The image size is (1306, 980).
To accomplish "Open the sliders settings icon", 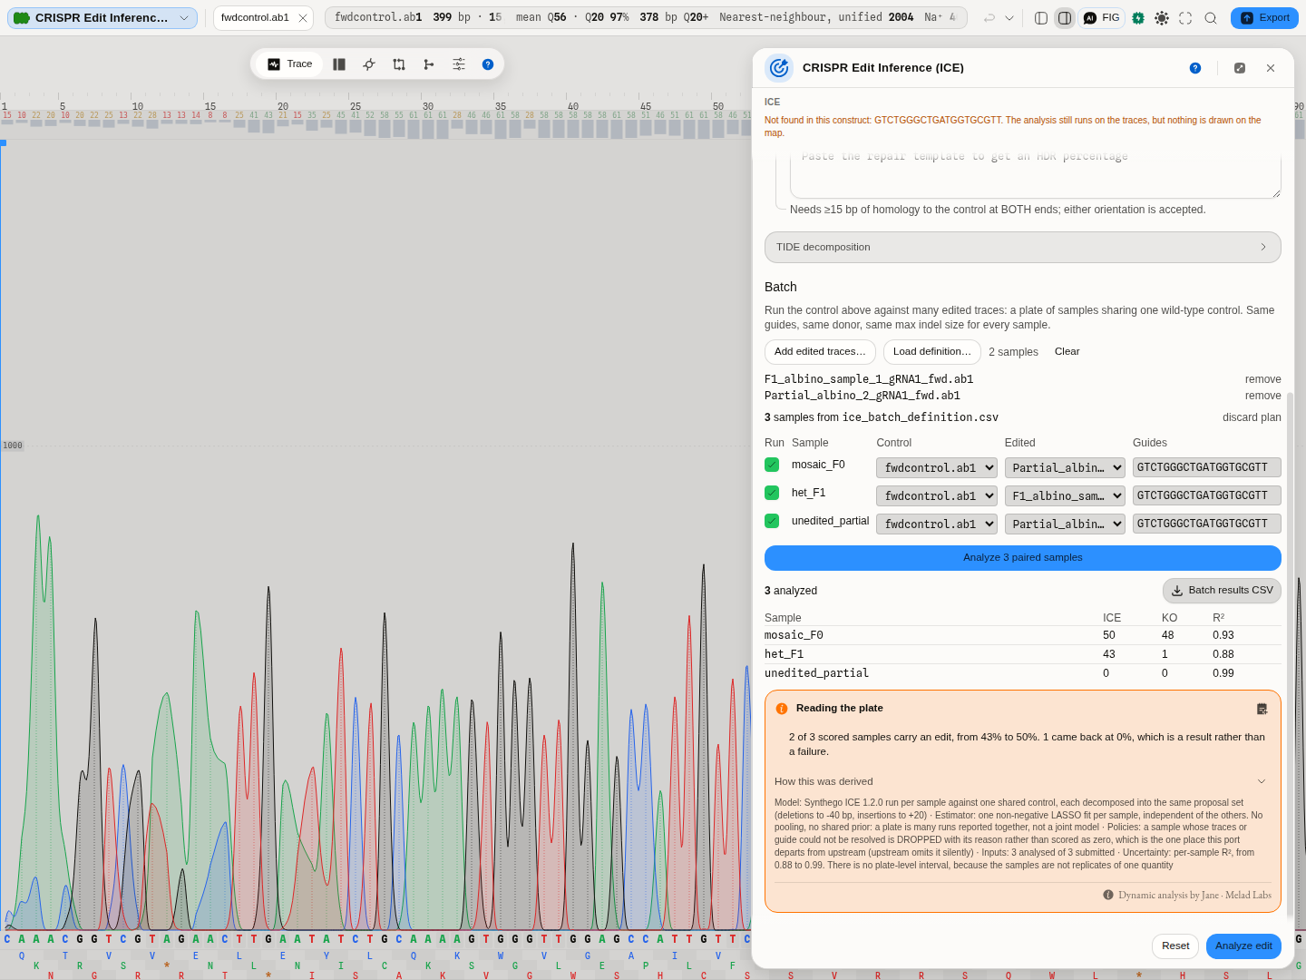I will tap(459, 64).
